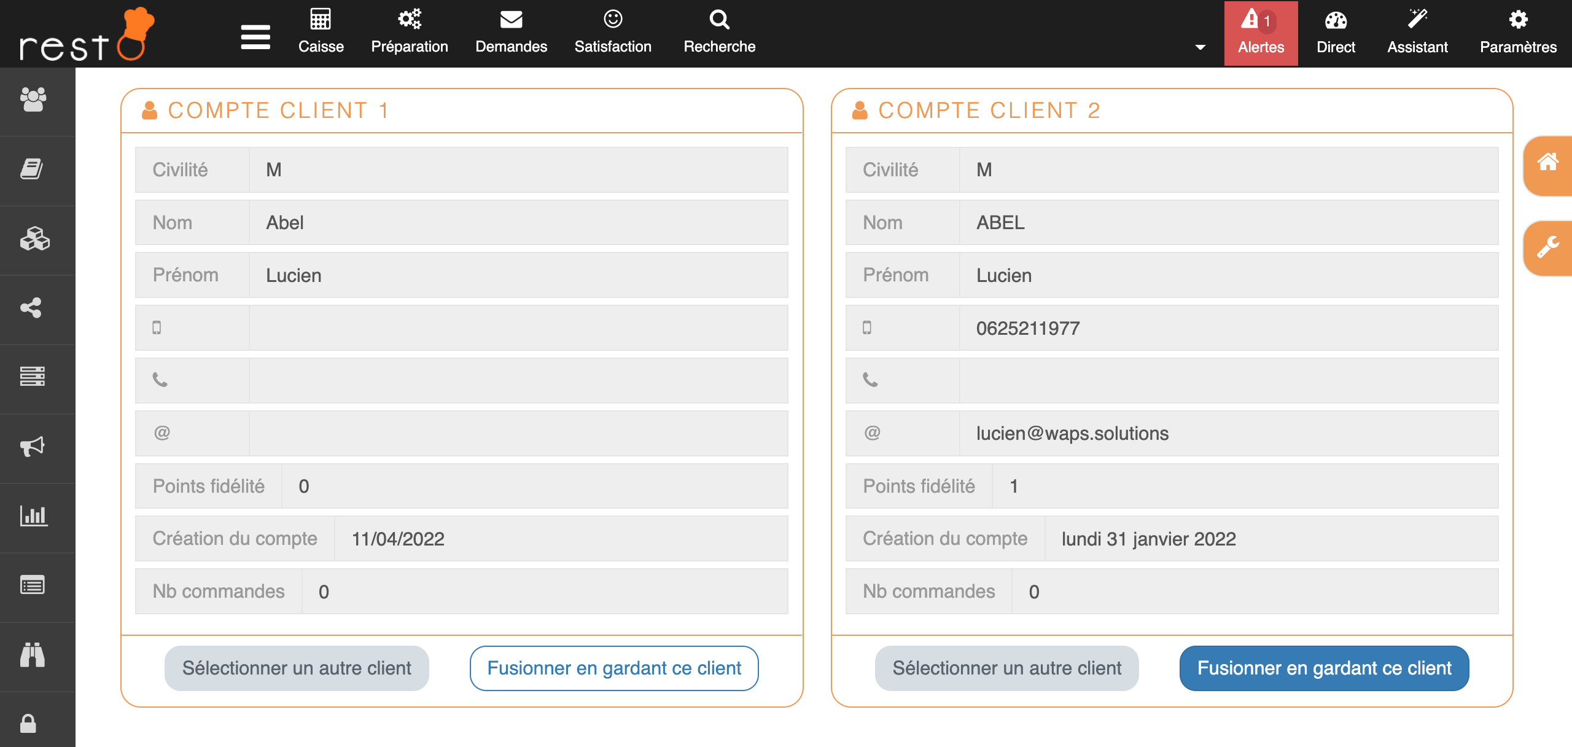Viewport: 1572px width, 747px height.
Task: Click the orange wrench side tab
Action: click(x=1547, y=248)
